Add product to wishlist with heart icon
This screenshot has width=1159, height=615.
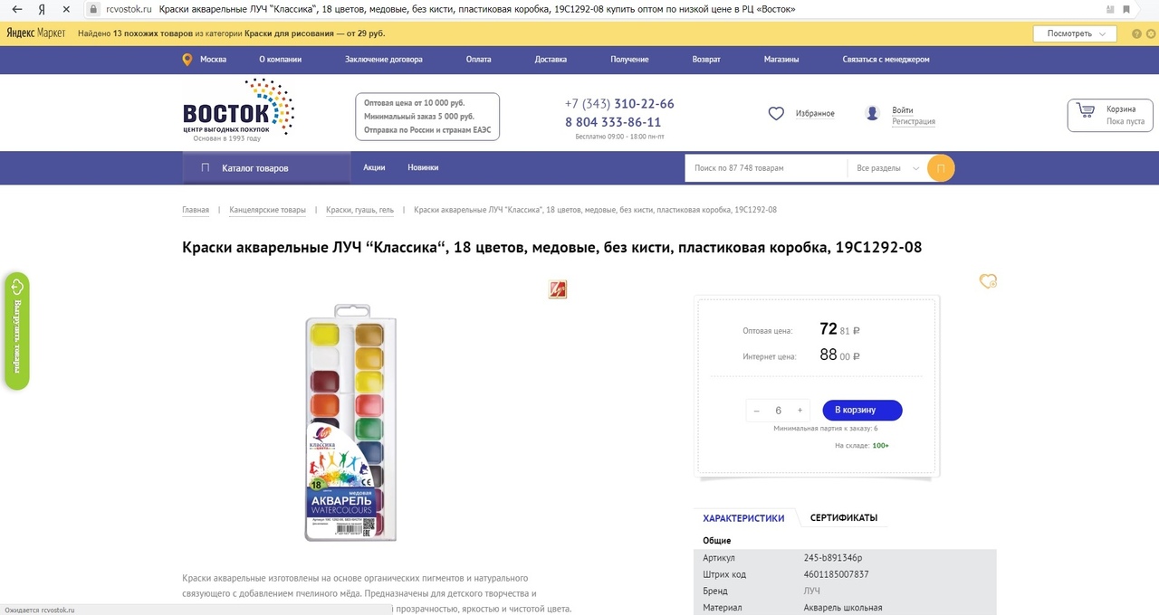pyautogui.click(x=988, y=281)
